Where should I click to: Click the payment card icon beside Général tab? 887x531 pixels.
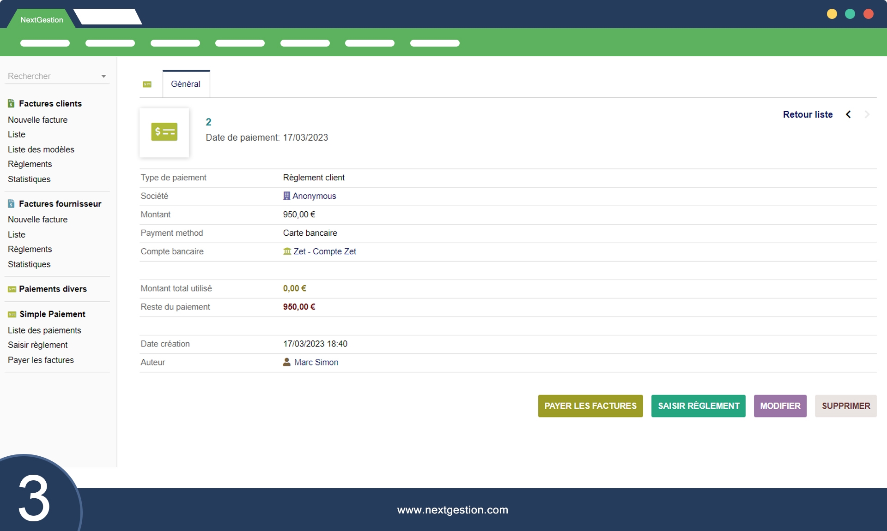(147, 84)
